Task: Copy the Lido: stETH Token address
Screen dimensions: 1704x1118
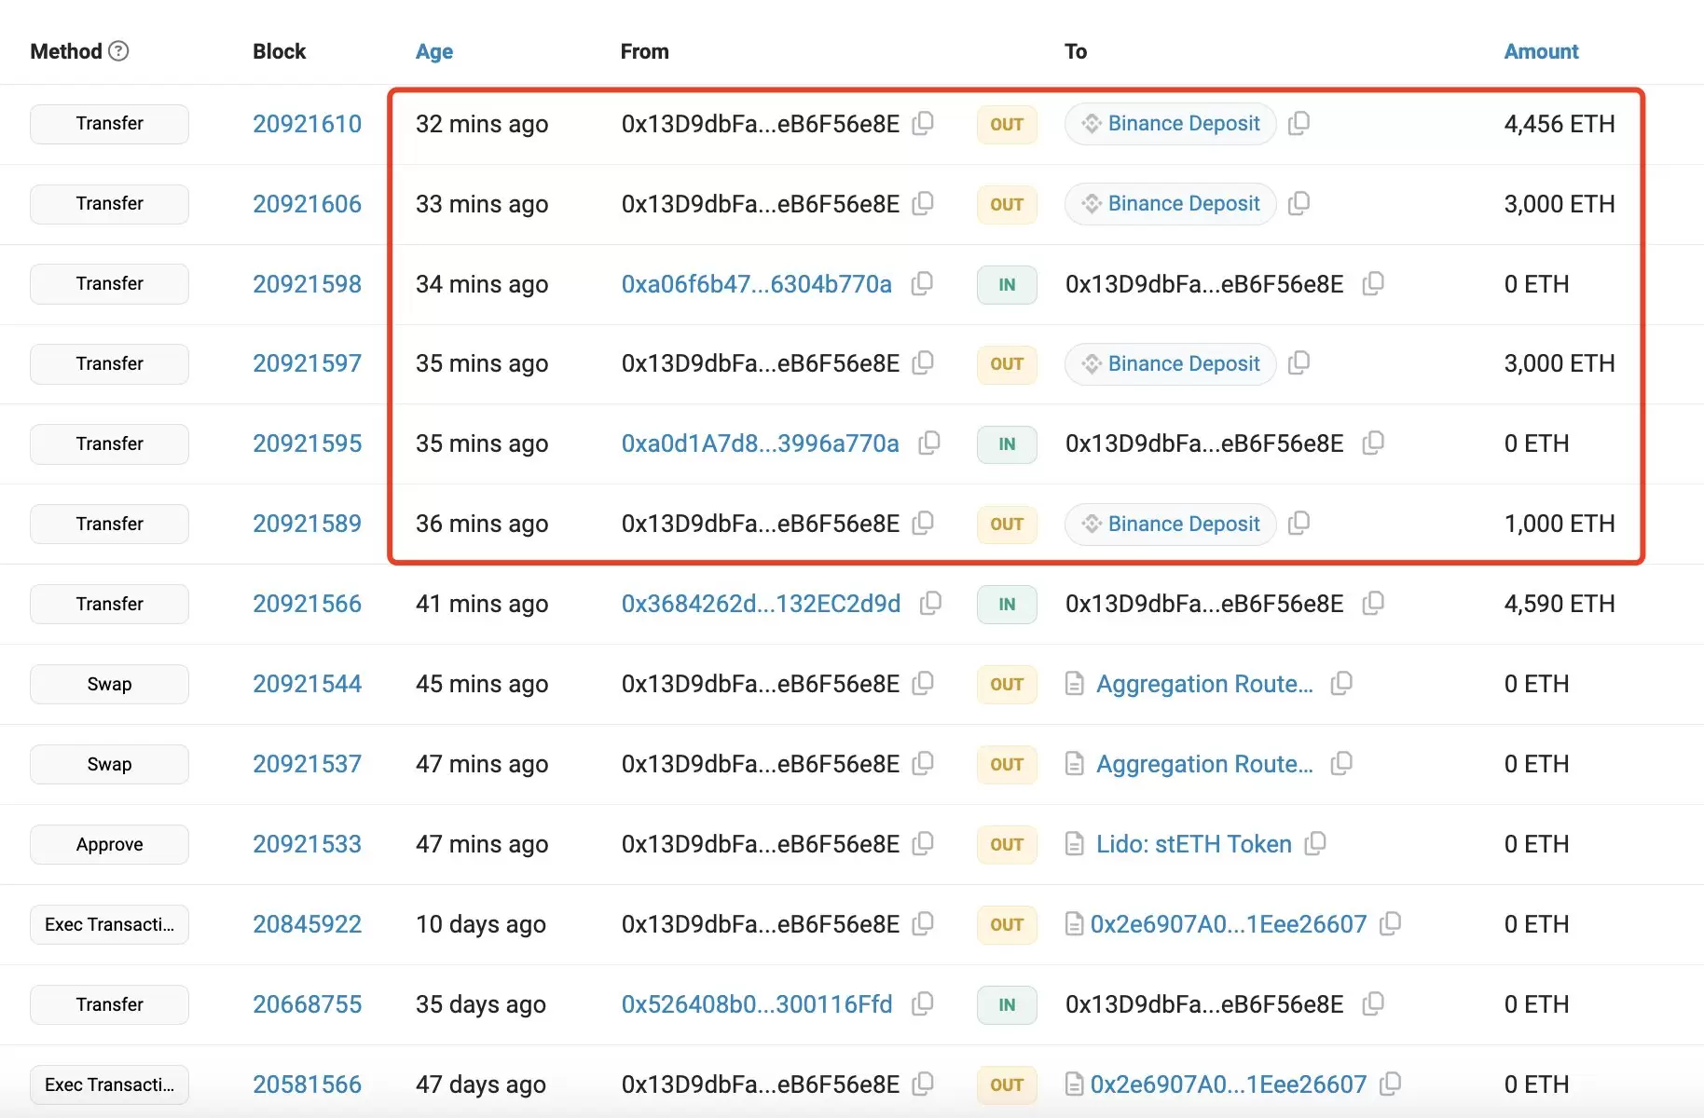Action: [x=1315, y=843]
